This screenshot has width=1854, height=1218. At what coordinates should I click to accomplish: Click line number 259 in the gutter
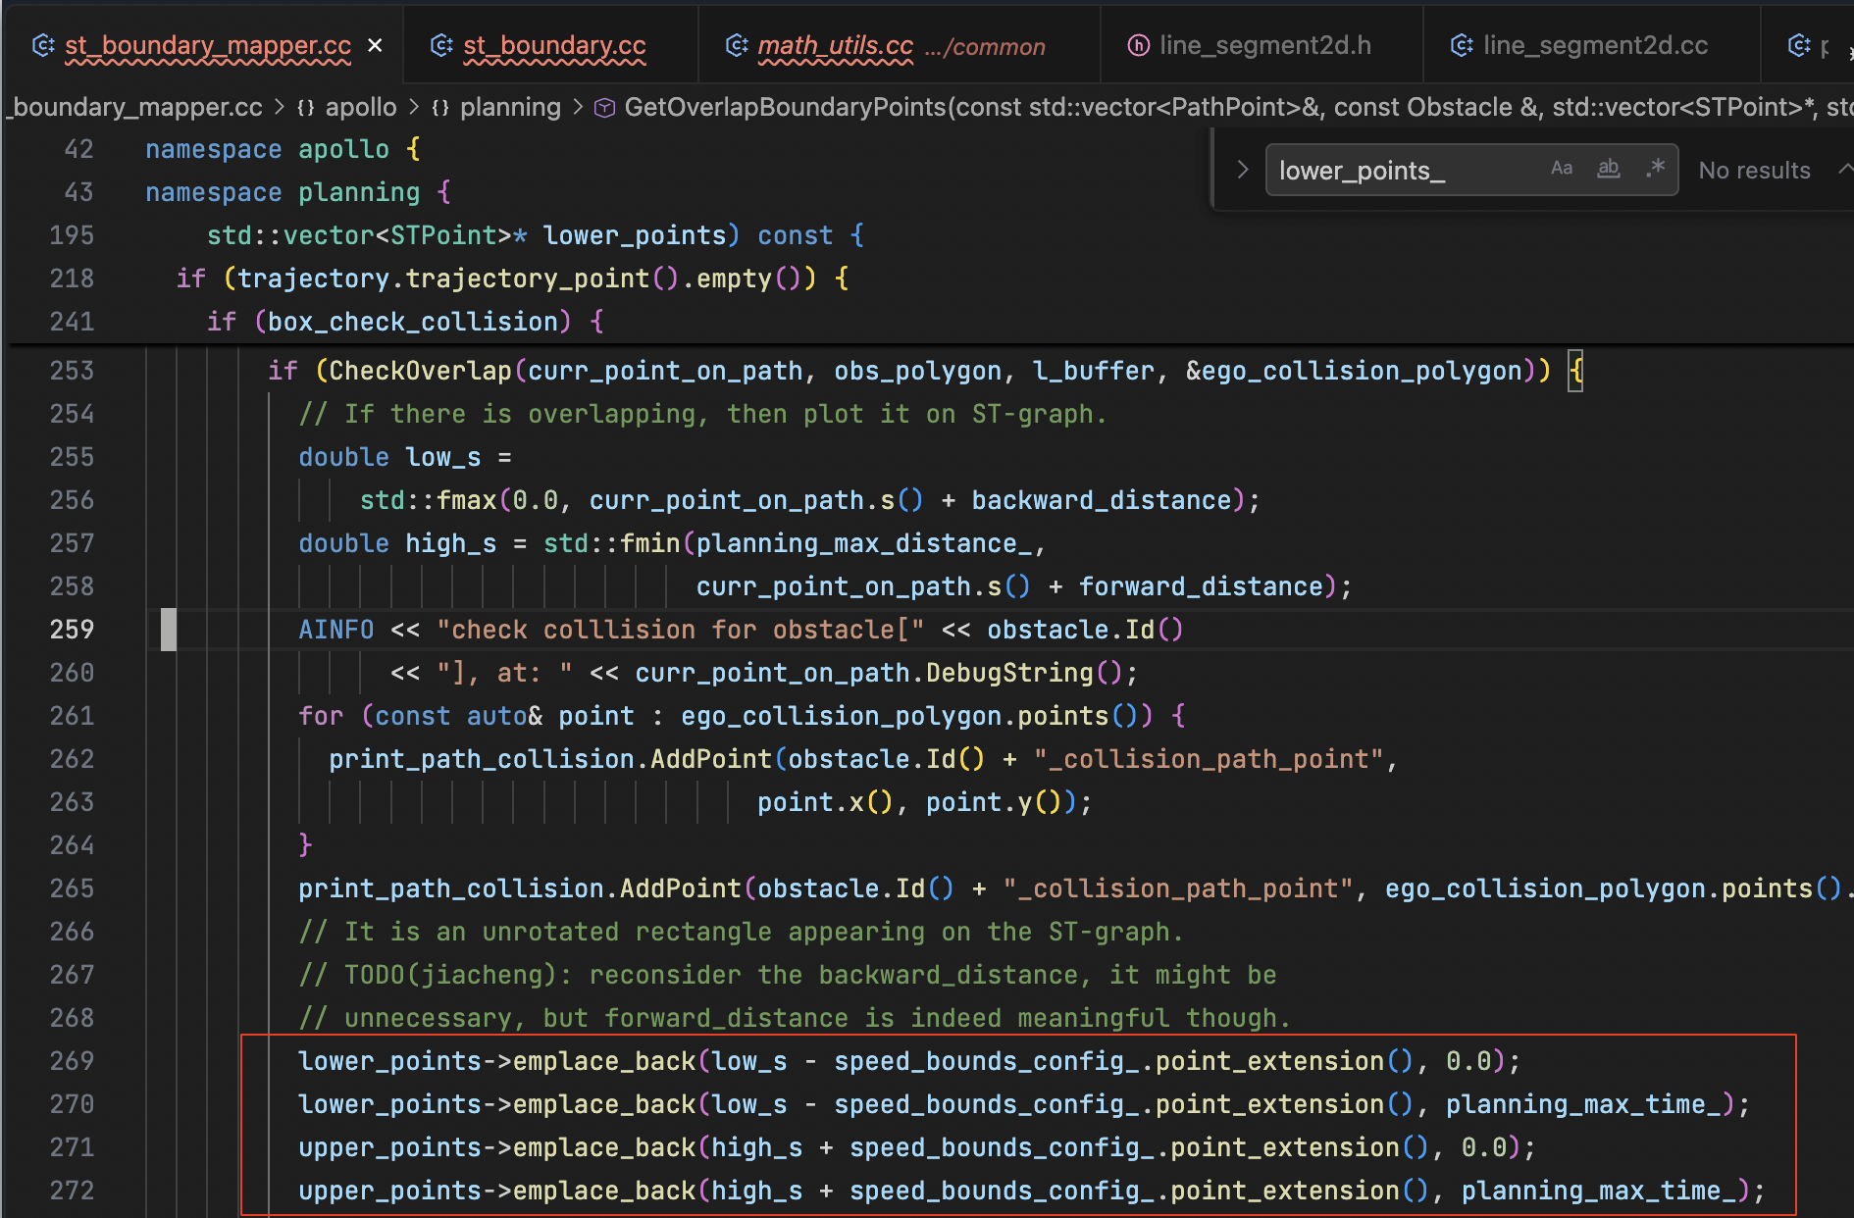point(72,630)
